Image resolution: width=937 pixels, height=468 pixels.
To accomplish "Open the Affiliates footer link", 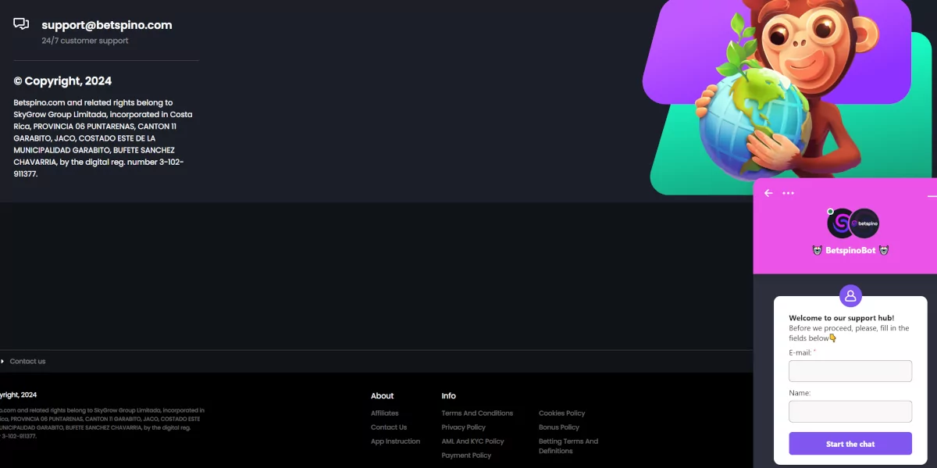I will [x=385, y=413].
